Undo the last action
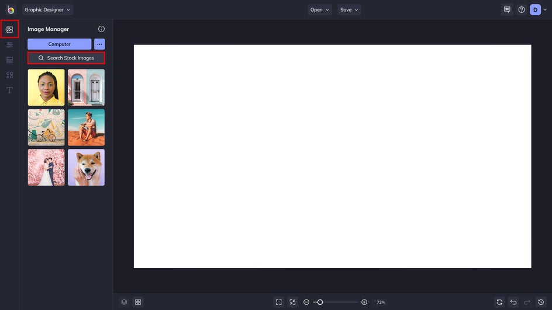Image resolution: width=552 pixels, height=310 pixels. click(x=513, y=302)
